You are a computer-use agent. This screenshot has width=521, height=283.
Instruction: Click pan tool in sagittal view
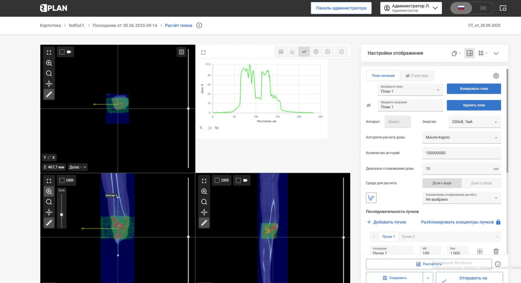[204, 212]
